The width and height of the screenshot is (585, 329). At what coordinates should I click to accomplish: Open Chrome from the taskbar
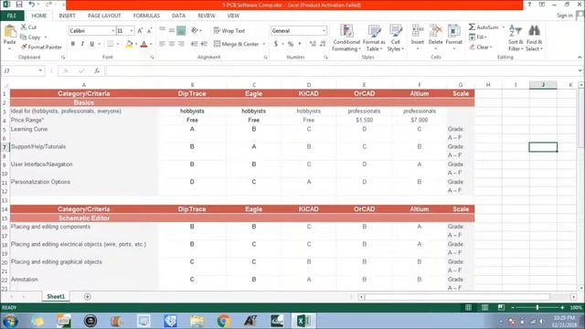coord(223,321)
